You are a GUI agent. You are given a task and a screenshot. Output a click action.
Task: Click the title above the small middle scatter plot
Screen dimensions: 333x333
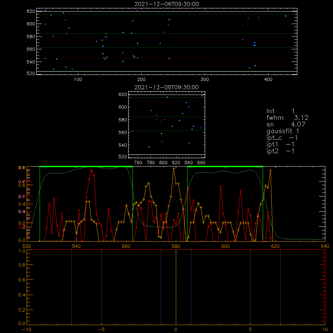166,87
